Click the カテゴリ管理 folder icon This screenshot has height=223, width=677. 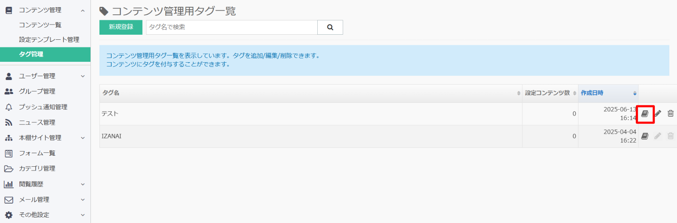[8, 168]
